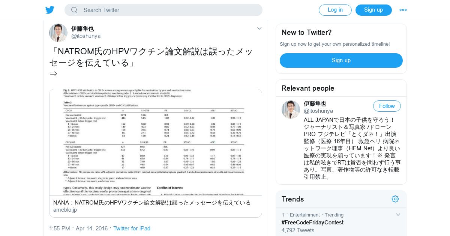The image size is (450, 236).
Task: Expand the tweet options chevron
Action: pos(259,28)
